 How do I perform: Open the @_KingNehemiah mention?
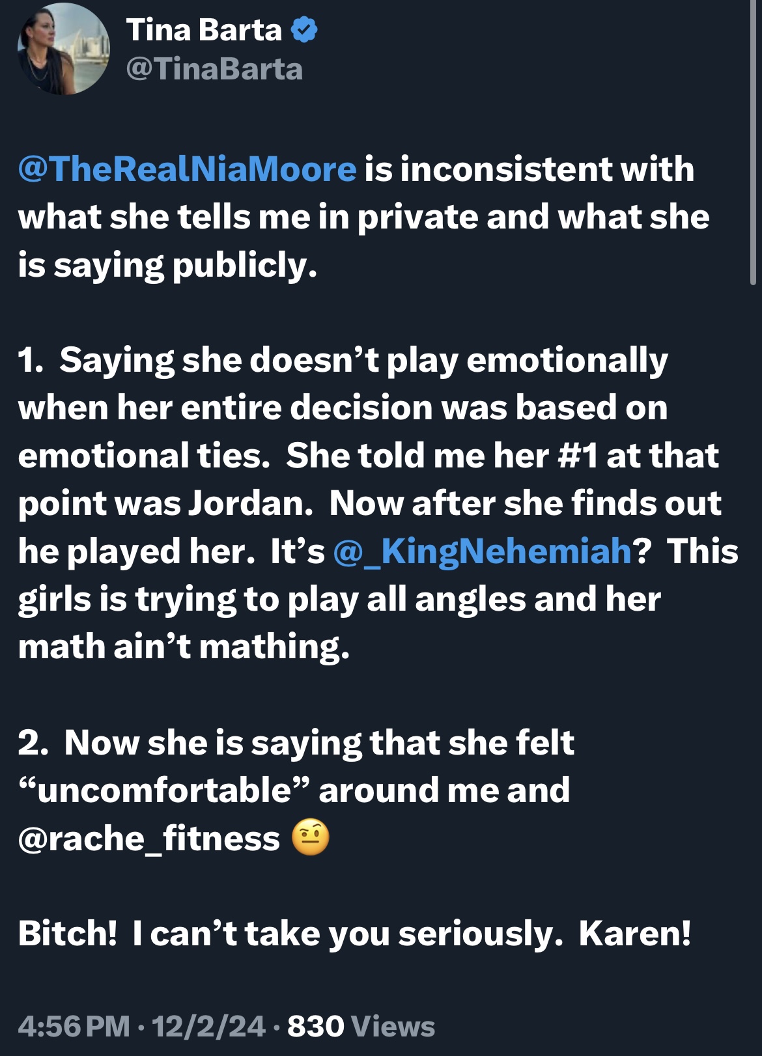point(483,551)
